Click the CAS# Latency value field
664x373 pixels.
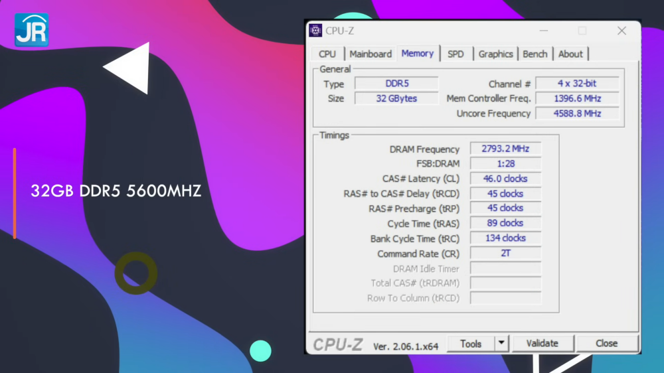(x=505, y=179)
